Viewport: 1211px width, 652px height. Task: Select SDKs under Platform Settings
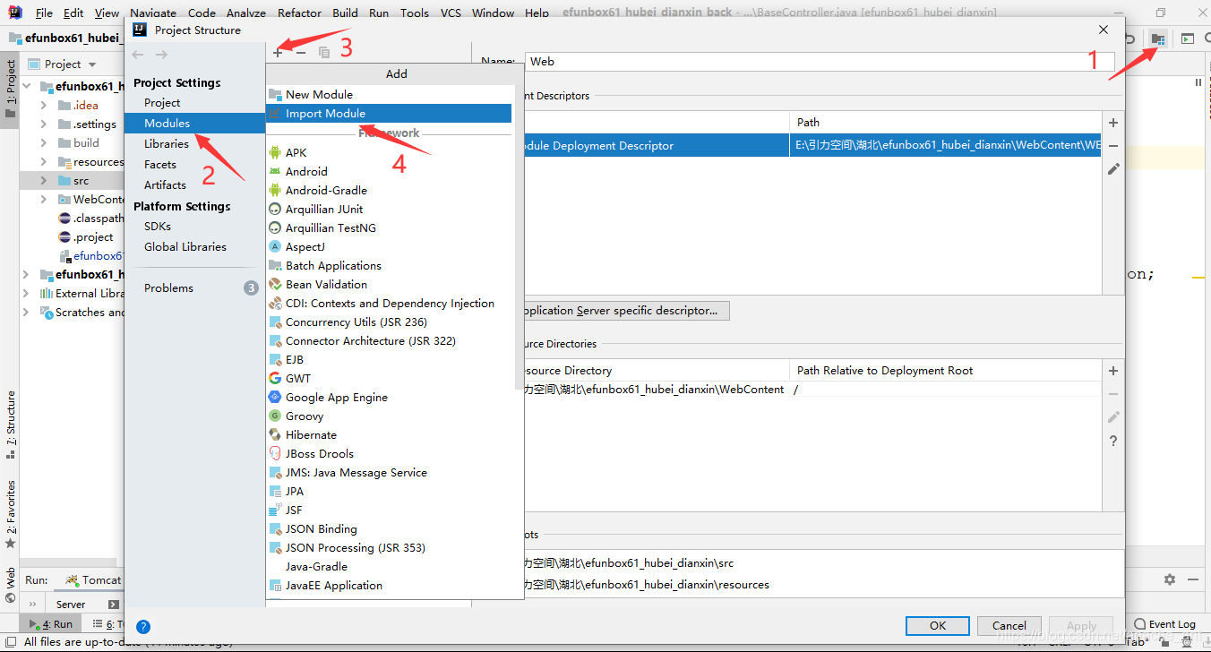tap(158, 226)
